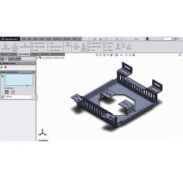
Task: Open the PropertyManager tab
Action: 6,59
